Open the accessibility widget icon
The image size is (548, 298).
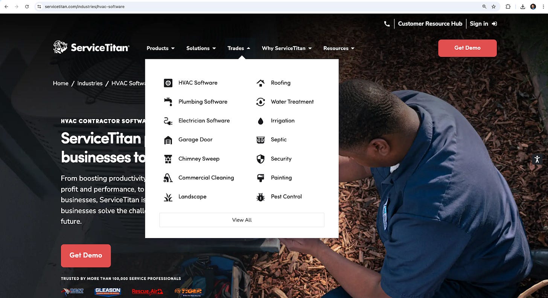point(537,159)
